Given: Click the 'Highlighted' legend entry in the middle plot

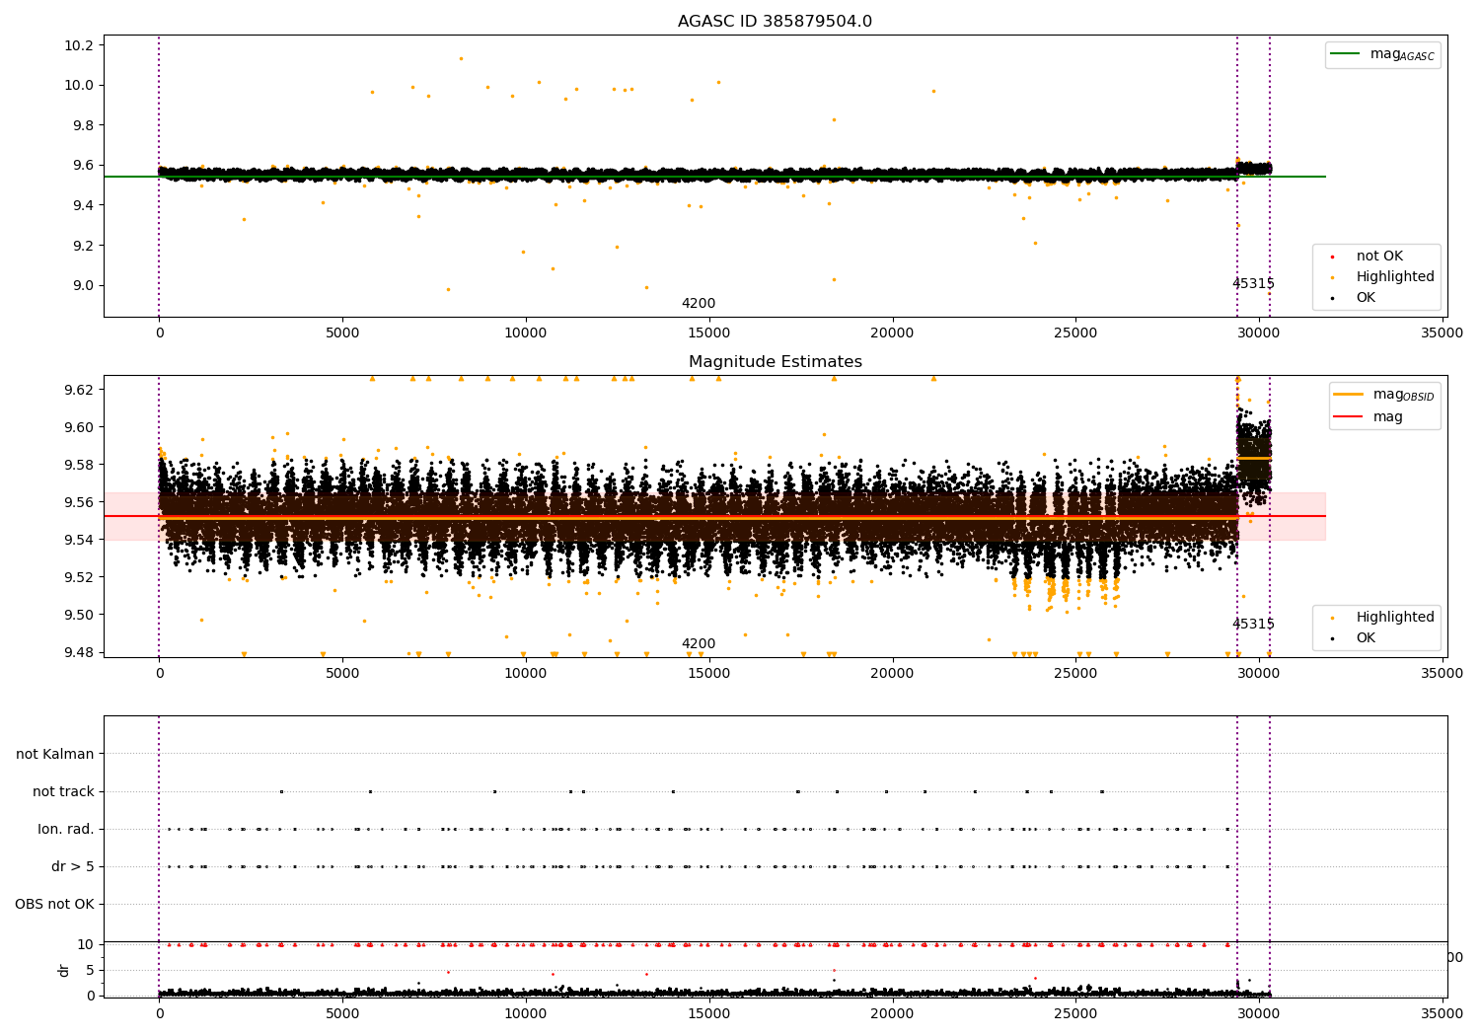Looking at the screenshot, I should coord(1383,618).
